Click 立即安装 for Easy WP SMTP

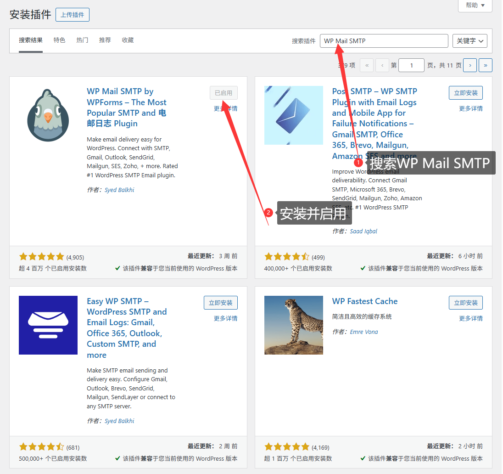click(221, 303)
